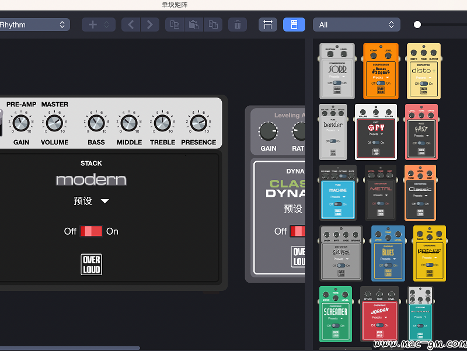Click the MIDDLE knob on the amp
This screenshot has width=467, height=351.
point(129,123)
